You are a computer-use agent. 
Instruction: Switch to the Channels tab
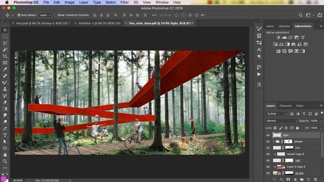(x=286, y=106)
